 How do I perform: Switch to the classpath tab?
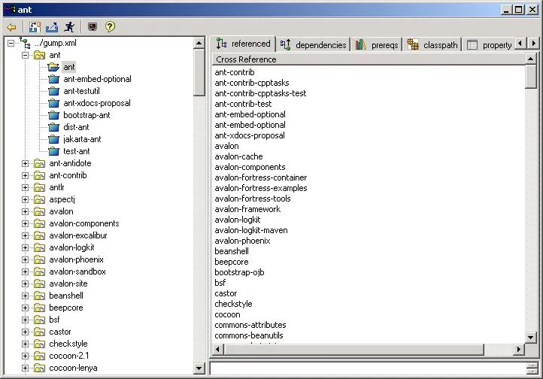[432, 45]
